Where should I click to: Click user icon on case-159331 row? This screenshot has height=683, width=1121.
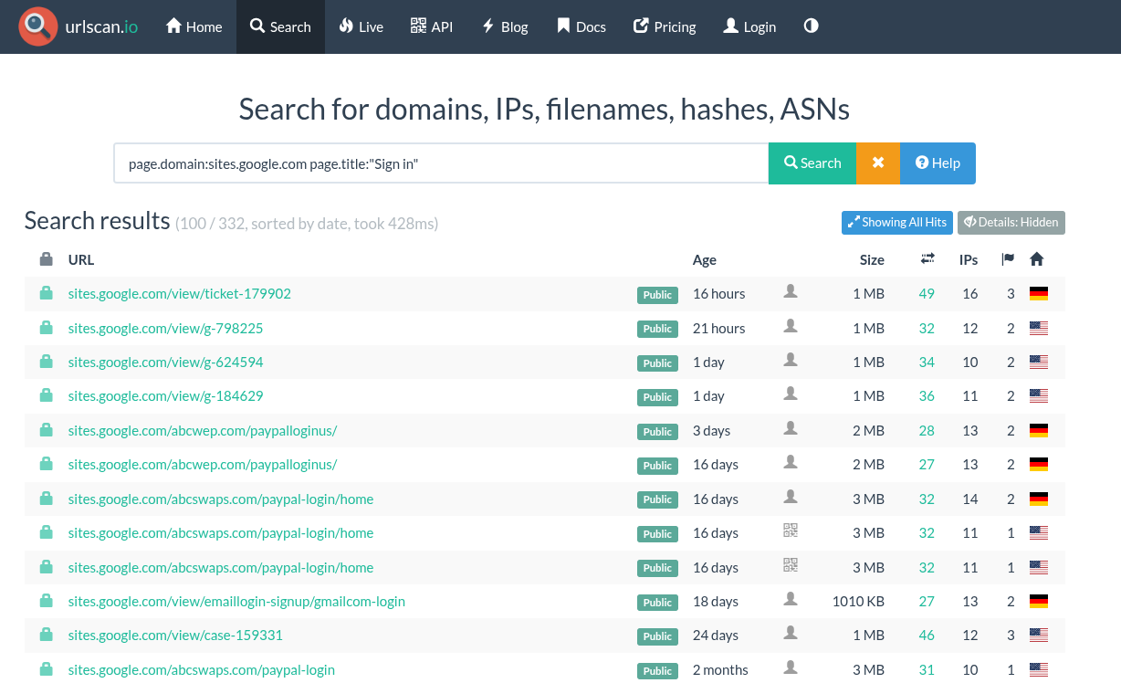pyautogui.click(x=791, y=633)
